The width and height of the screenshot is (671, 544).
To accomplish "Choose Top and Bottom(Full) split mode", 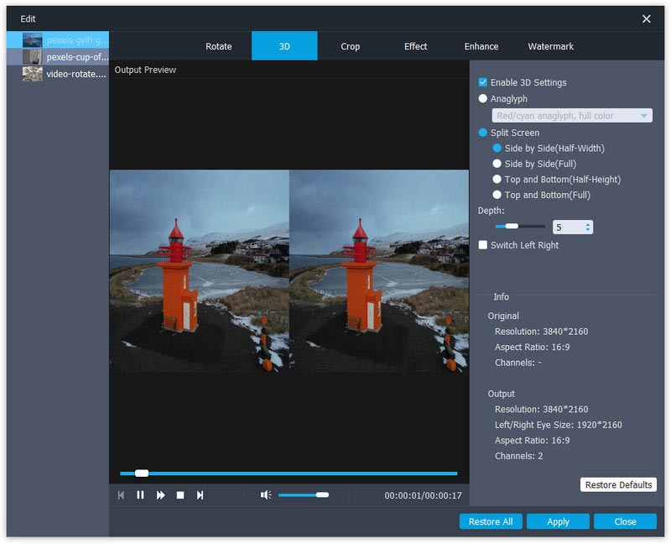I will pyautogui.click(x=497, y=195).
